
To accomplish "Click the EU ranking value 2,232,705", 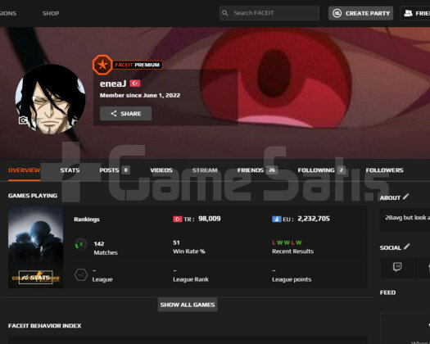I will [314, 219].
